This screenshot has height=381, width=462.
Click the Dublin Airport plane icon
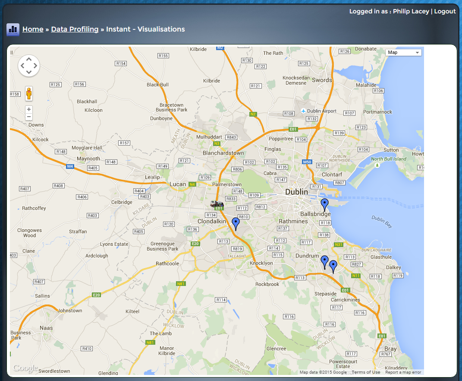303,111
